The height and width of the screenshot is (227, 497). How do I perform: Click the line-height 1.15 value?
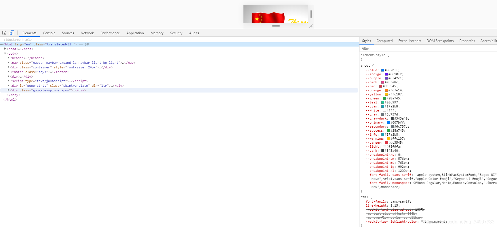click(394, 205)
